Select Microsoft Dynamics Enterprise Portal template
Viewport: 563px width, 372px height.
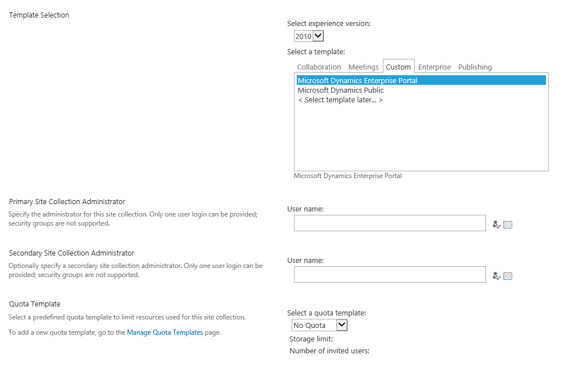[x=357, y=80]
